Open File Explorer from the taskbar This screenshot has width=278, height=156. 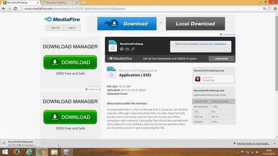54,152
